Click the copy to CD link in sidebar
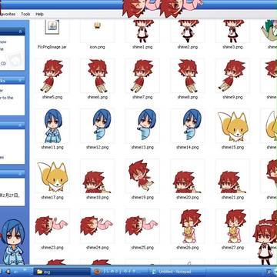Screen dimensions: 277x277 tap(3, 63)
